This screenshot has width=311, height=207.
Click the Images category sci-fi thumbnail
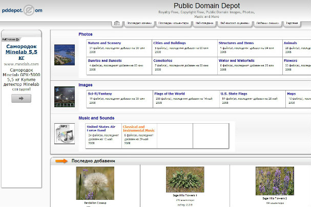coord(65,97)
